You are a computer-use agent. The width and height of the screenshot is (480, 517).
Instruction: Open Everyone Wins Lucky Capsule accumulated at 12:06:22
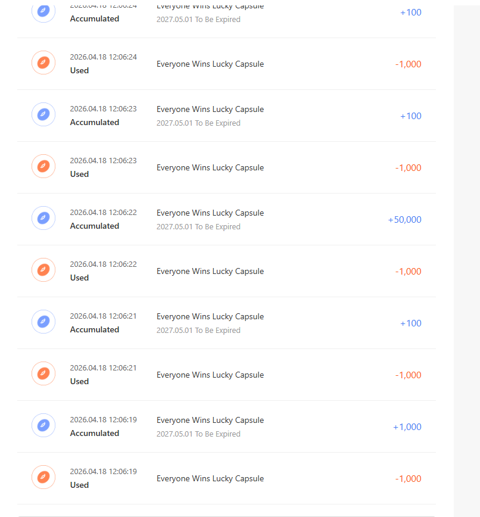click(210, 213)
